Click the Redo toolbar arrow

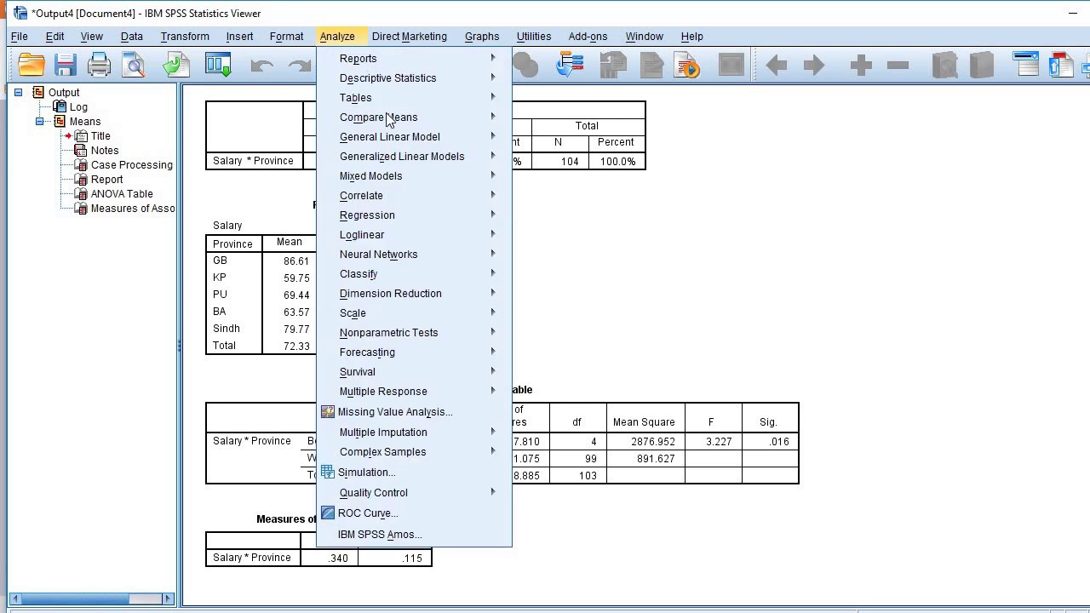pyautogui.click(x=299, y=65)
